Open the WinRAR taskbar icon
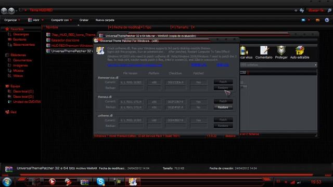The width and height of the screenshot is (333, 187). (84, 182)
